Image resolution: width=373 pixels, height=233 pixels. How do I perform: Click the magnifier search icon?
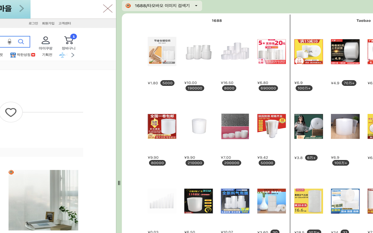pos(21,42)
